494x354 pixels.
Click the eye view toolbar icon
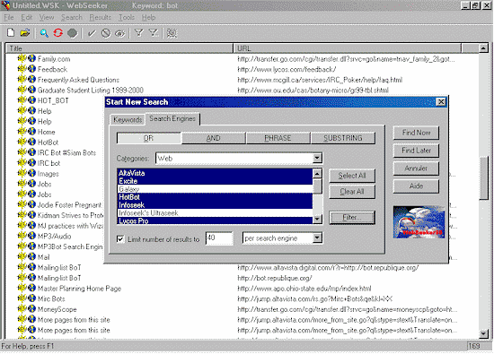coord(120,33)
